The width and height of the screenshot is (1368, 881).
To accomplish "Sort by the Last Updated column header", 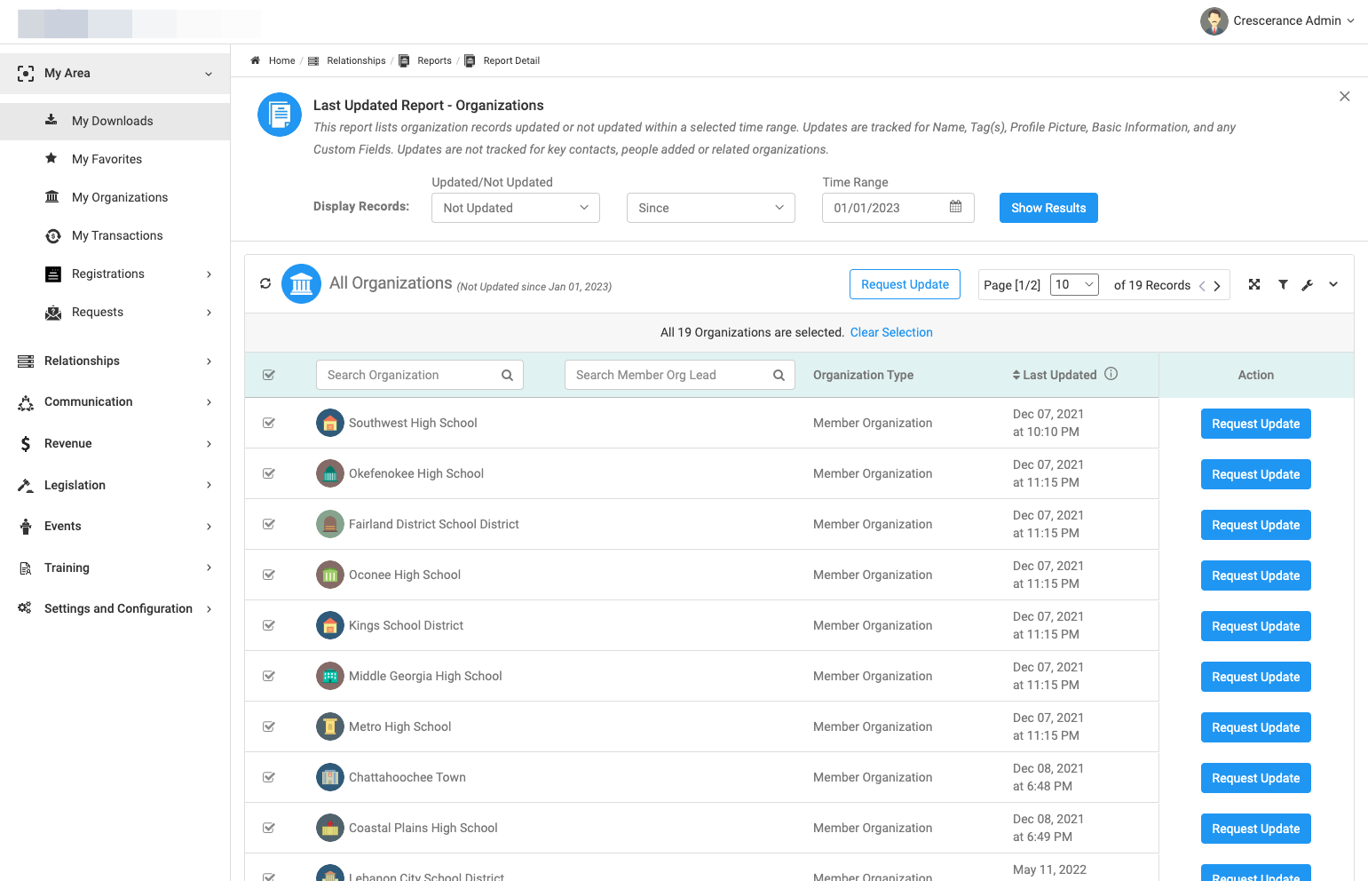I will (1055, 375).
